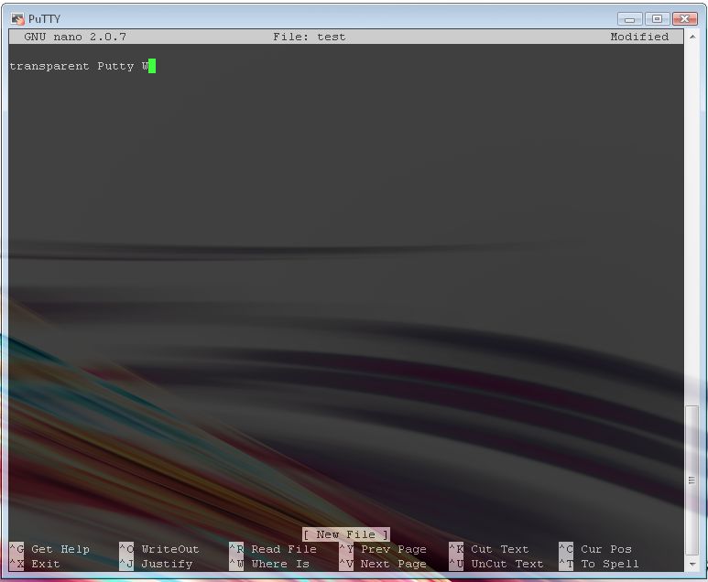This screenshot has width=708, height=582.
Task: Maximize the PuTTY window
Action: point(656,18)
